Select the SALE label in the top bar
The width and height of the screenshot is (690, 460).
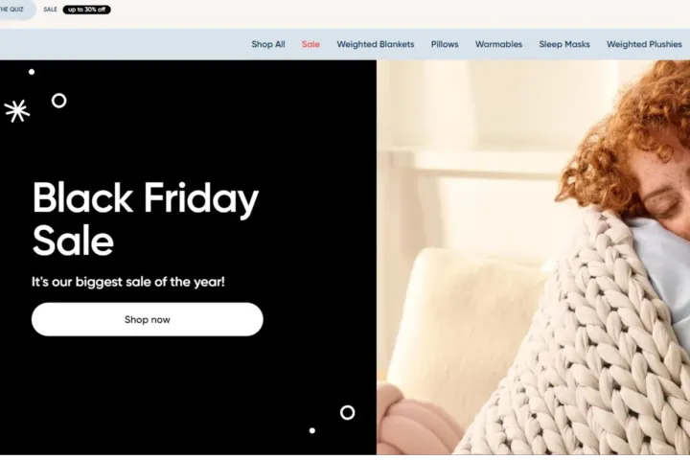pyautogui.click(x=50, y=10)
